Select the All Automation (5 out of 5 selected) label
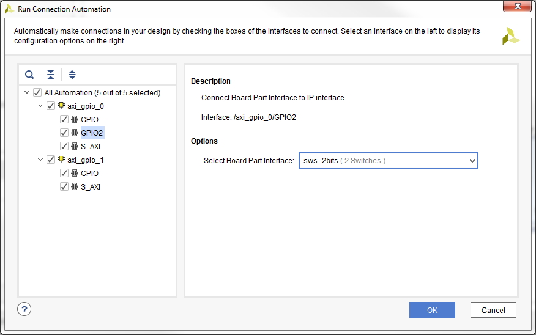 click(x=103, y=93)
